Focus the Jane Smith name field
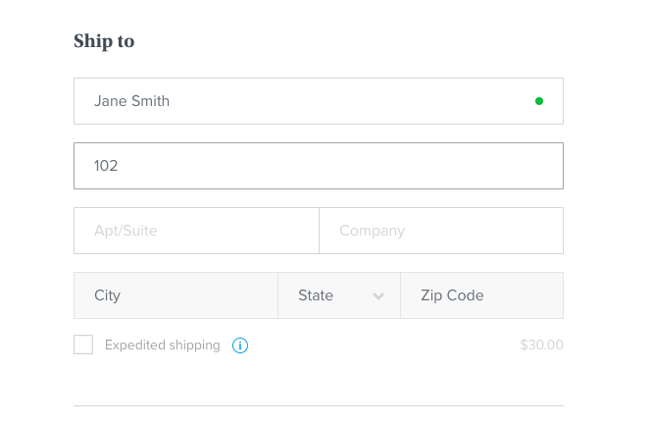This screenshot has height=425, width=650. pyautogui.click(x=319, y=101)
